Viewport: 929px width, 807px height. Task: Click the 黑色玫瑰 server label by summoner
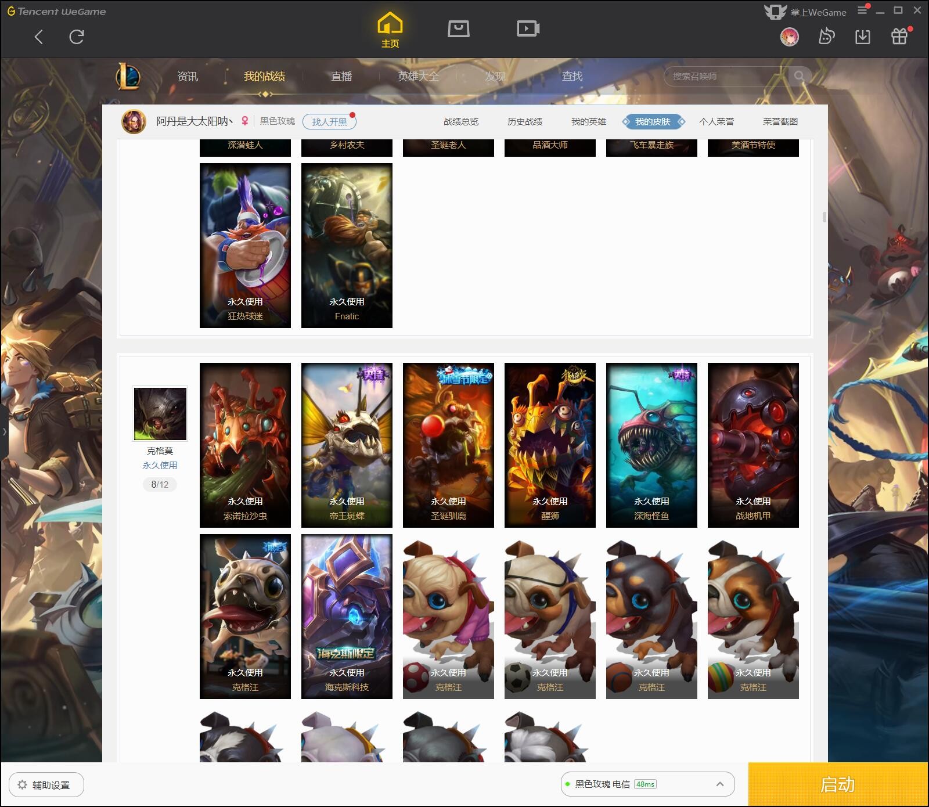[278, 121]
